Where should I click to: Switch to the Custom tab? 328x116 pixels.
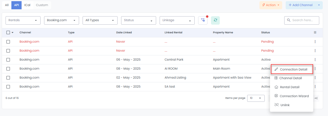click(42, 5)
